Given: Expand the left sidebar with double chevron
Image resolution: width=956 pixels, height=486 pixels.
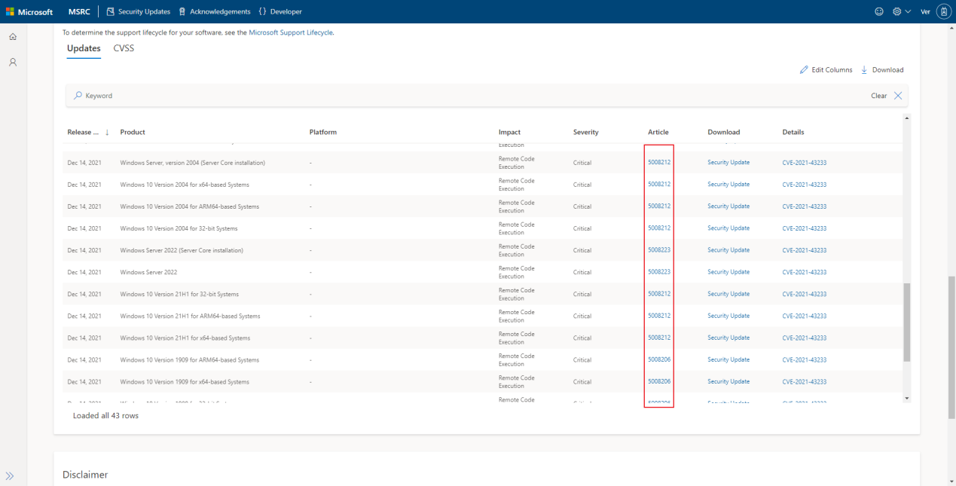Looking at the screenshot, I should [10, 475].
